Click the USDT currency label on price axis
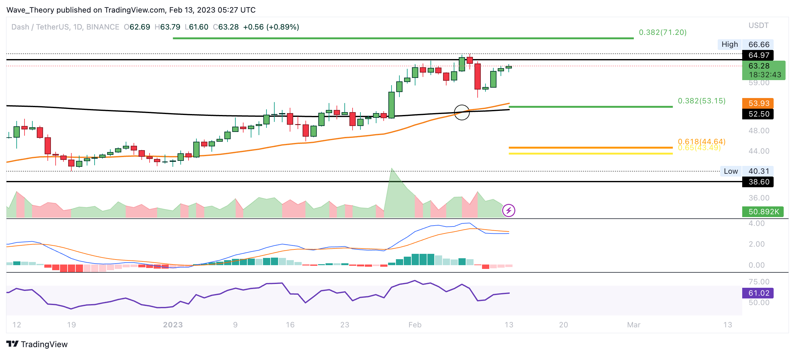795x355 pixels. pyautogui.click(x=758, y=25)
